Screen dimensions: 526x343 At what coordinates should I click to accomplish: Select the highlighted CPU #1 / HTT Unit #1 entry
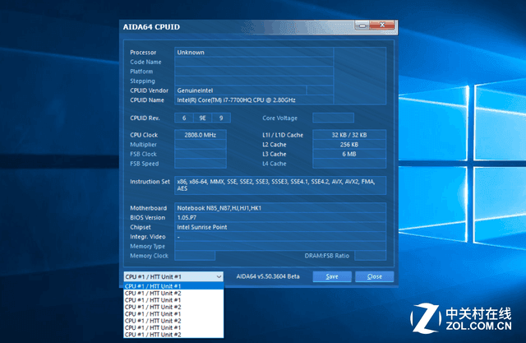coord(173,286)
